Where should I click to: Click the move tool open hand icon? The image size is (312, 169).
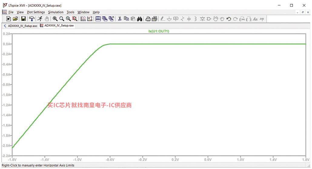click(x=215, y=19)
